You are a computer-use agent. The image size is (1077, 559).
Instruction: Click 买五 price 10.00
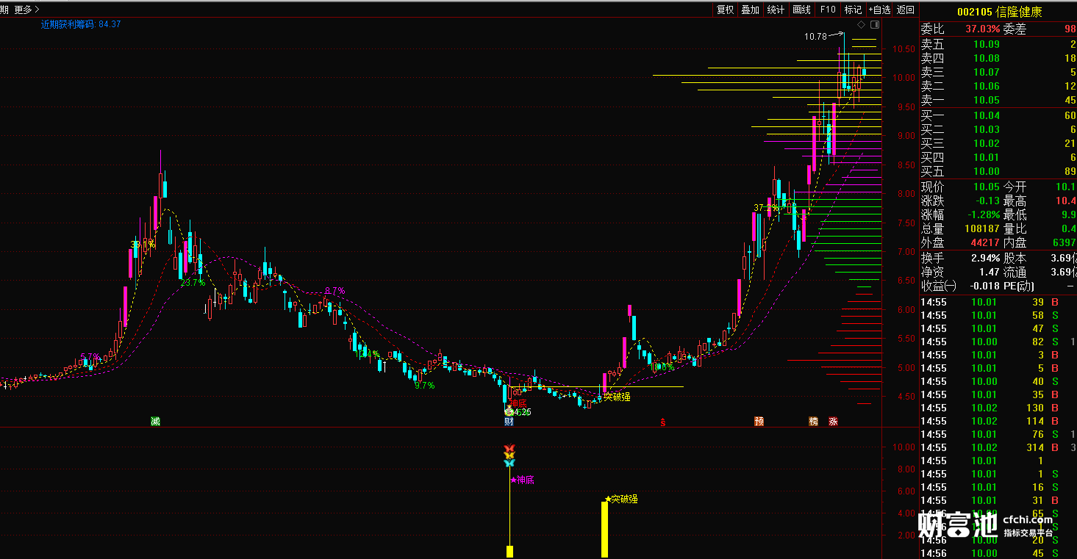(987, 171)
